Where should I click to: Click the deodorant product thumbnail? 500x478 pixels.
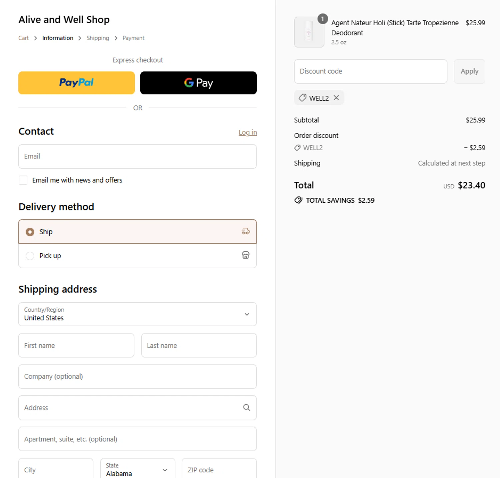pyautogui.click(x=309, y=32)
